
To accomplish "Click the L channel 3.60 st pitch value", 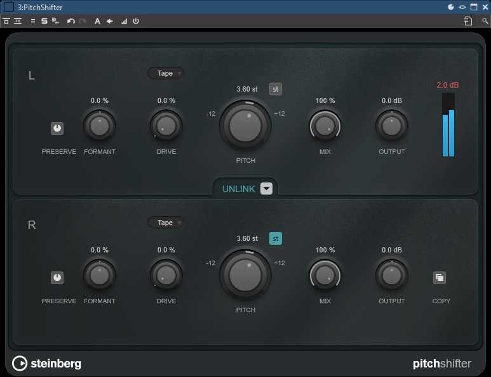I will click(x=247, y=89).
